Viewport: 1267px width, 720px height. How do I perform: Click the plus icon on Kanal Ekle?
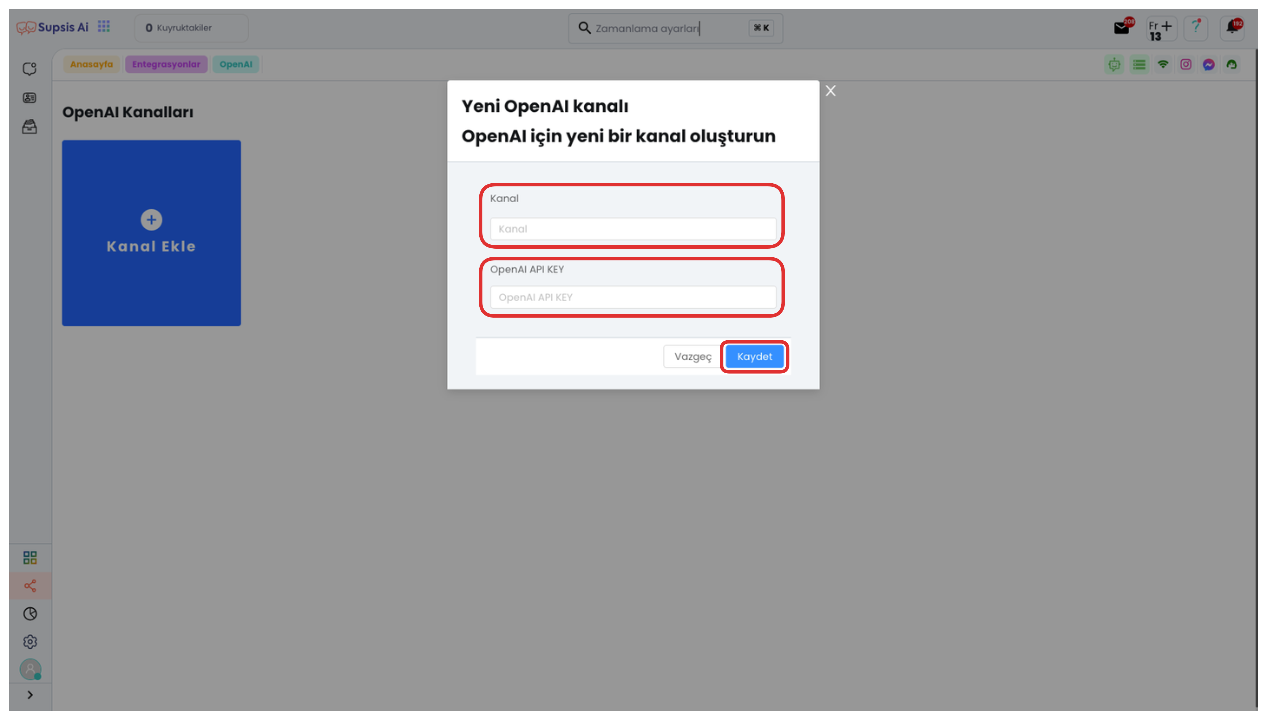click(x=151, y=220)
